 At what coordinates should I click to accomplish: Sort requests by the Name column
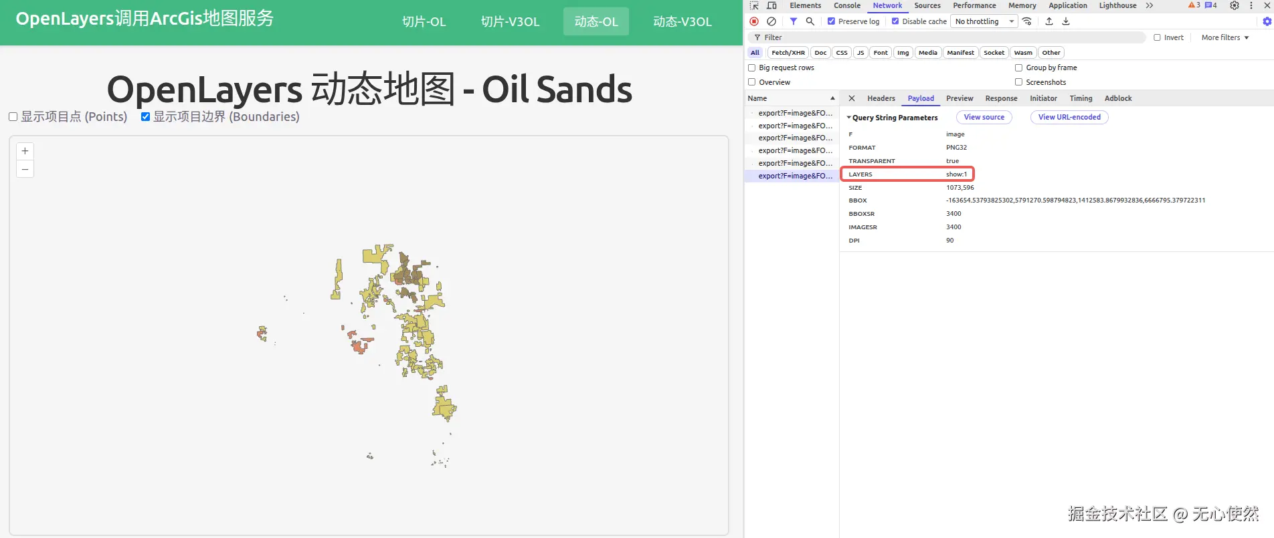coord(792,98)
